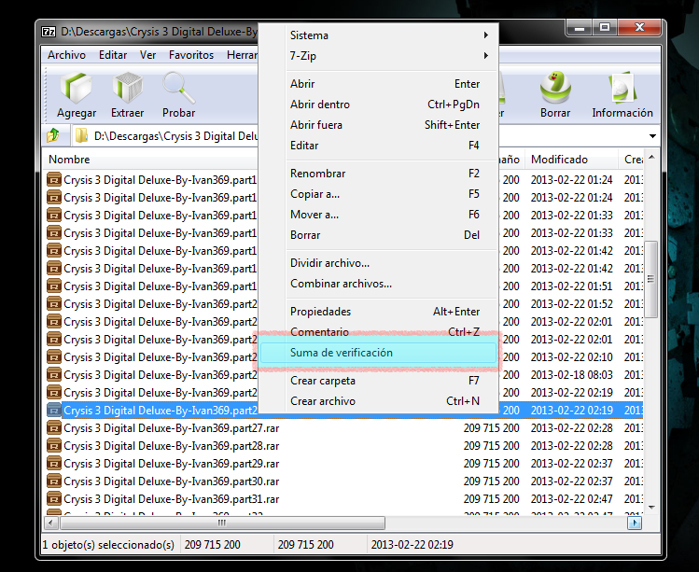Viewport: 699px width, 572px height.
Task: Open the address bar dropdown arrow
Action: point(652,136)
